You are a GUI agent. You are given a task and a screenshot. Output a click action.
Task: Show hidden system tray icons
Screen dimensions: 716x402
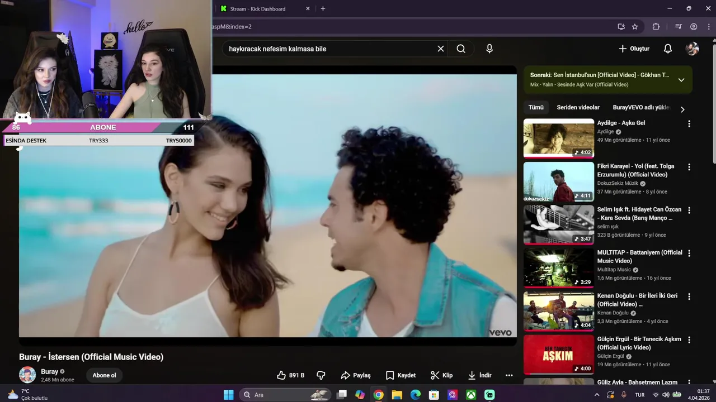597,395
